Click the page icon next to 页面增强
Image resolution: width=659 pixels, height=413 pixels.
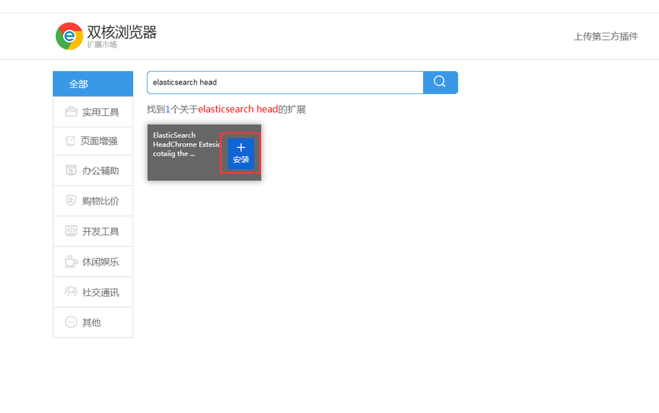pyautogui.click(x=71, y=141)
